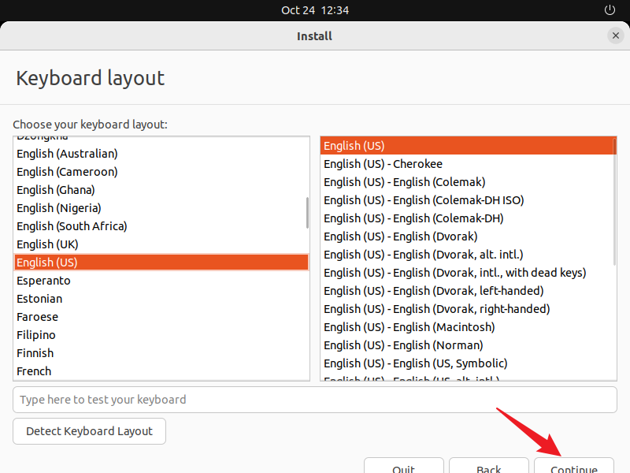Close the Install window
This screenshot has width=630, height=473.
click(x=615, y=35)
